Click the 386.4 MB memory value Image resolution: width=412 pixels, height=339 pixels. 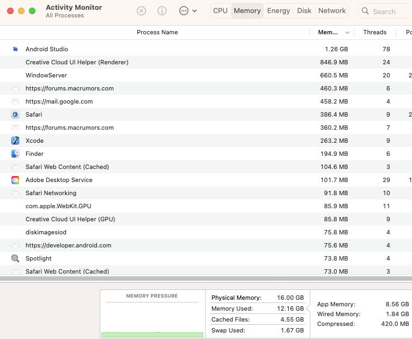334,114
